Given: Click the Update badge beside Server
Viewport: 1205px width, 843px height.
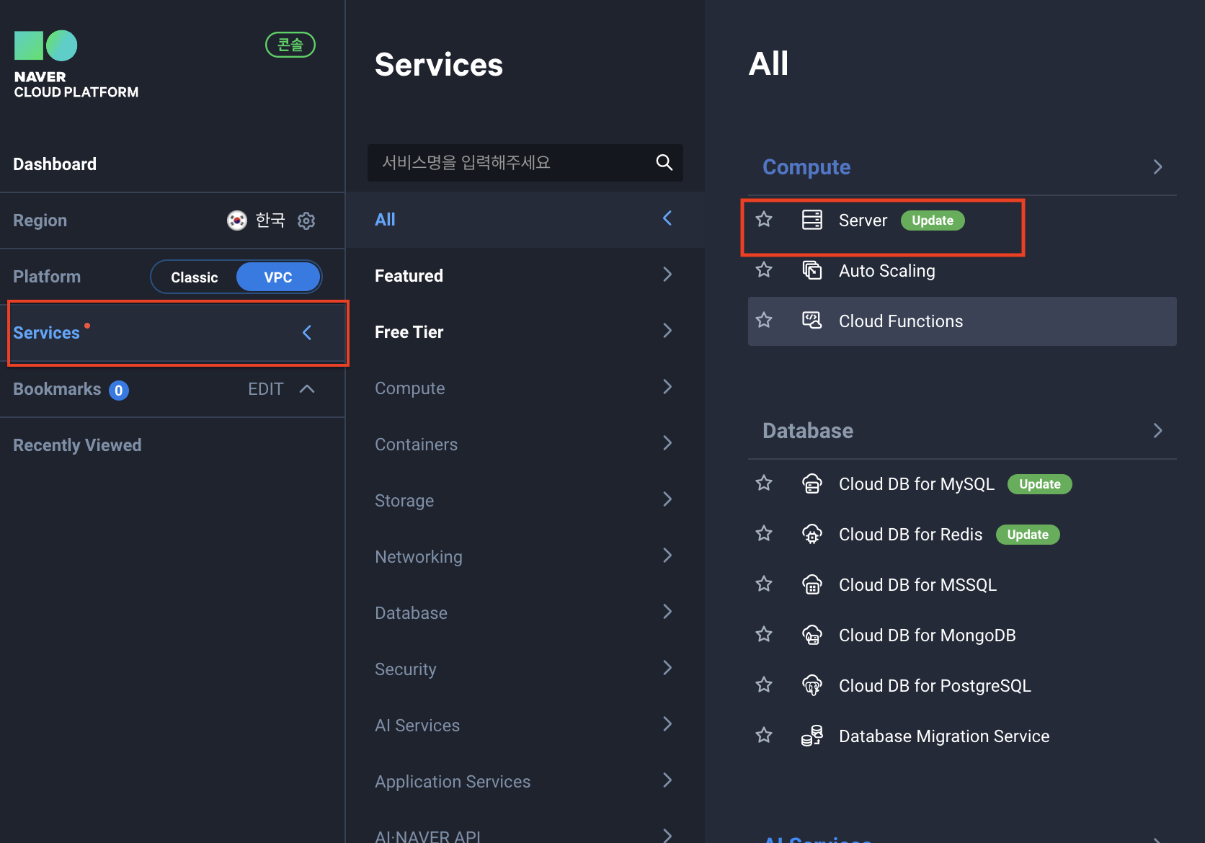Looking at the screenshot, I should click(x=933, y=220).
